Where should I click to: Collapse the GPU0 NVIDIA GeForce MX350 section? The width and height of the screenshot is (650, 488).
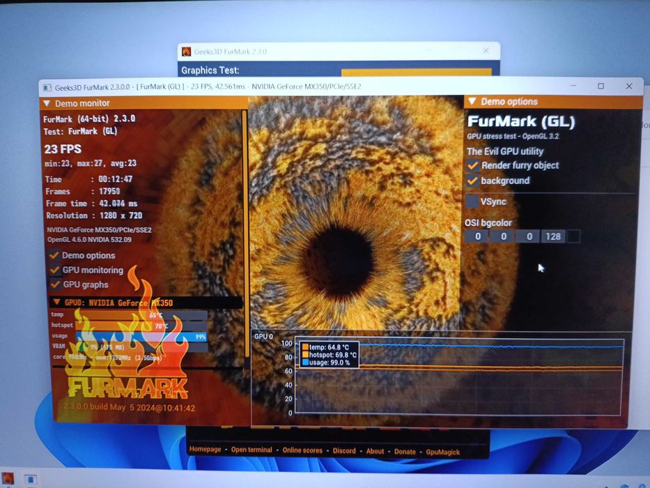click(57, 302)
